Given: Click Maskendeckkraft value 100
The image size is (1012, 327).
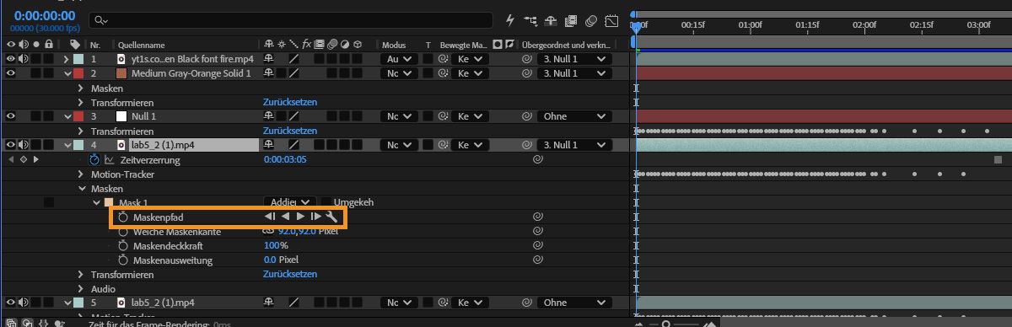Looking at the screenshot, I should 272,245.
